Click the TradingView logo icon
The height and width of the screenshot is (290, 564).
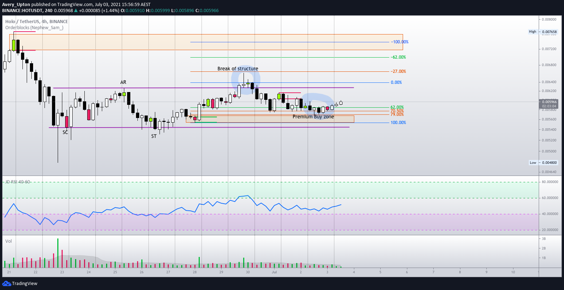6,283
